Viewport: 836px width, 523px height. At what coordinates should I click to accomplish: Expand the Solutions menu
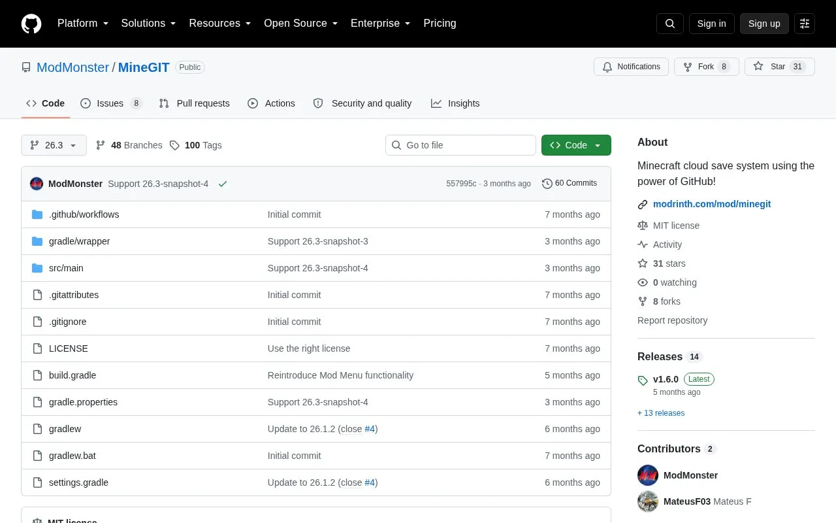(148, 24)
